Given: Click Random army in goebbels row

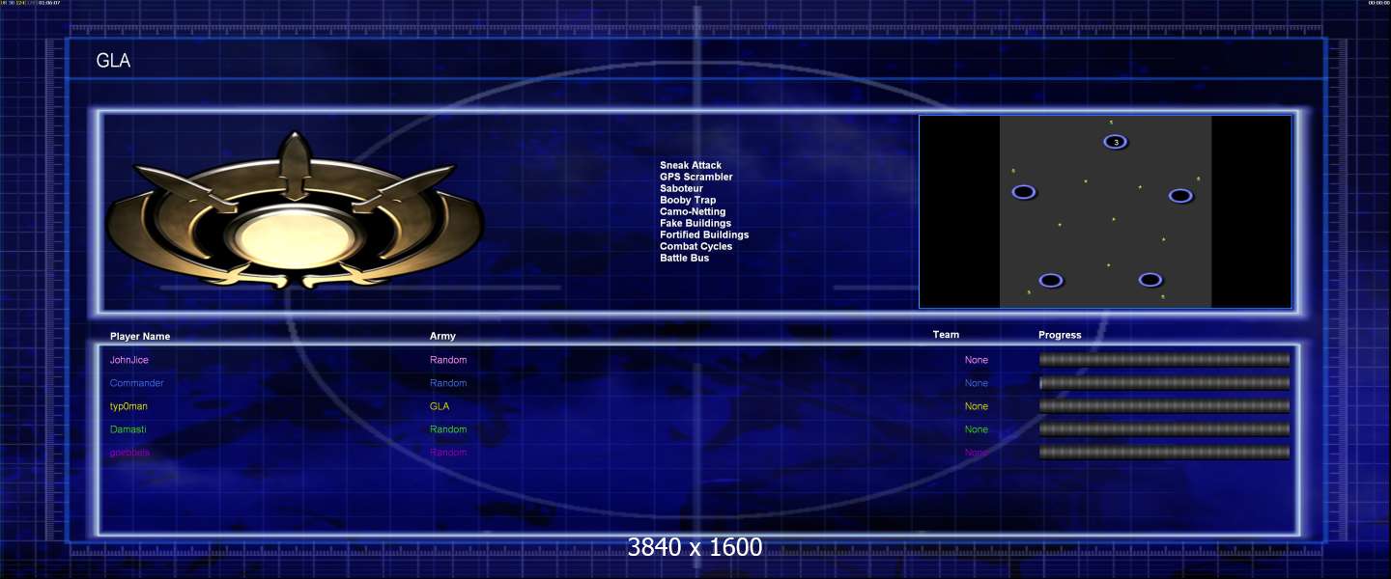Looking at the screenshot, I should (x=448, y=453).
